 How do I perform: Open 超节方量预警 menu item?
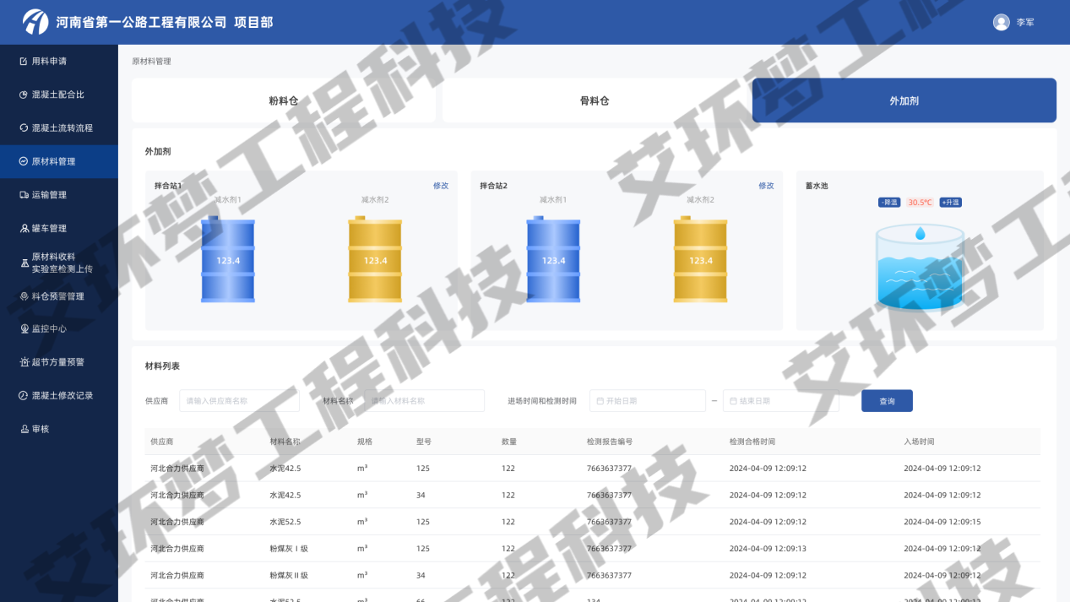coord(59,362)
